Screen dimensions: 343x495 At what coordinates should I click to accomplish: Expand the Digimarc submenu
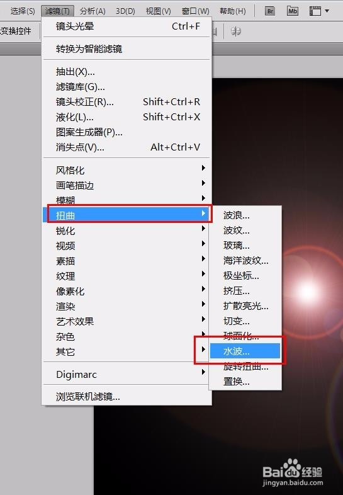(127, 375)
